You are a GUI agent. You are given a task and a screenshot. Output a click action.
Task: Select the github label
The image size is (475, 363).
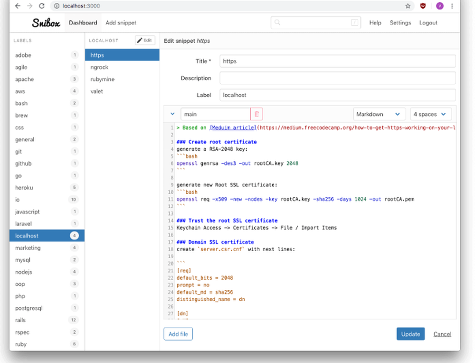47,164
